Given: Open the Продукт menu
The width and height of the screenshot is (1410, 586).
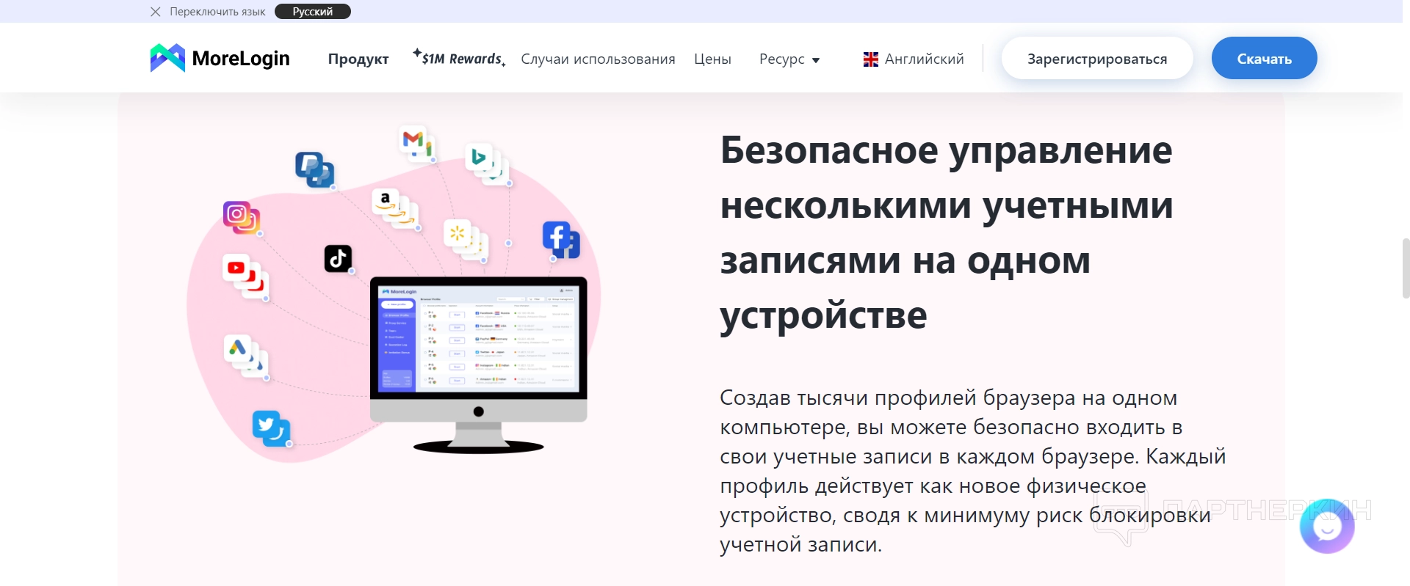Looking at the screenshot, I should pos(358,59).
